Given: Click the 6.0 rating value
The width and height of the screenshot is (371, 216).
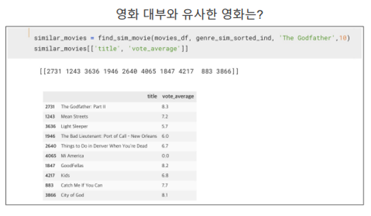Looking at the screenshot, I should 165,136.
